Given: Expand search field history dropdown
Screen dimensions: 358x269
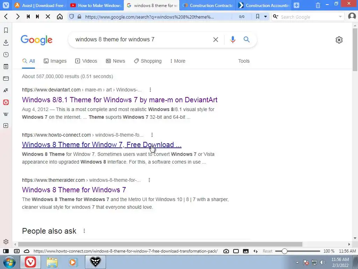Looking at the screenshot, I should [340, 17].
